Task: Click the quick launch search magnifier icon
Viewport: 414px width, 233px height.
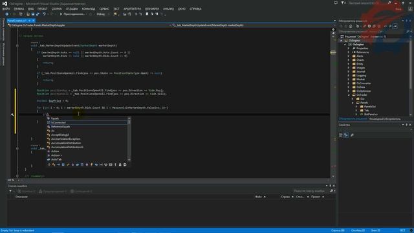Action: [x=389, y=3]
